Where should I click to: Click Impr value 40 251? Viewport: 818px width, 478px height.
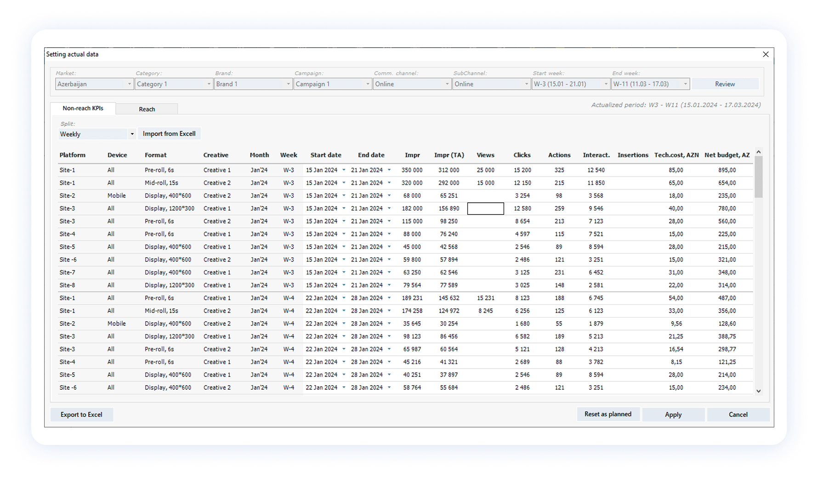pos(412,375)
